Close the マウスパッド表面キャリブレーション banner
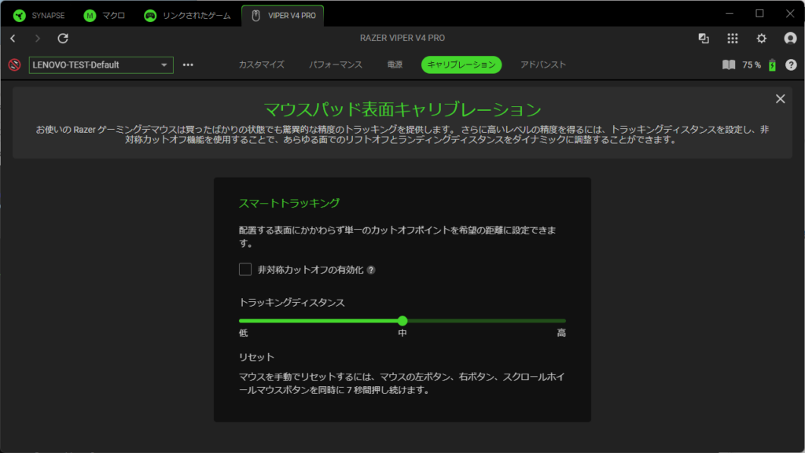This screenshot has width=805, height=453. [x=780, y=98]
